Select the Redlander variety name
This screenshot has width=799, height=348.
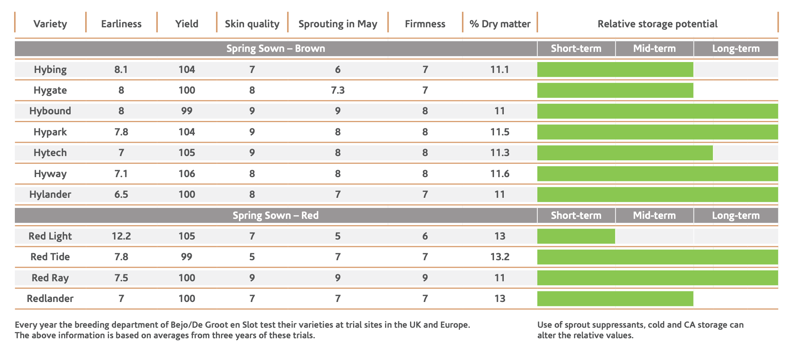(x=50, y=298)
